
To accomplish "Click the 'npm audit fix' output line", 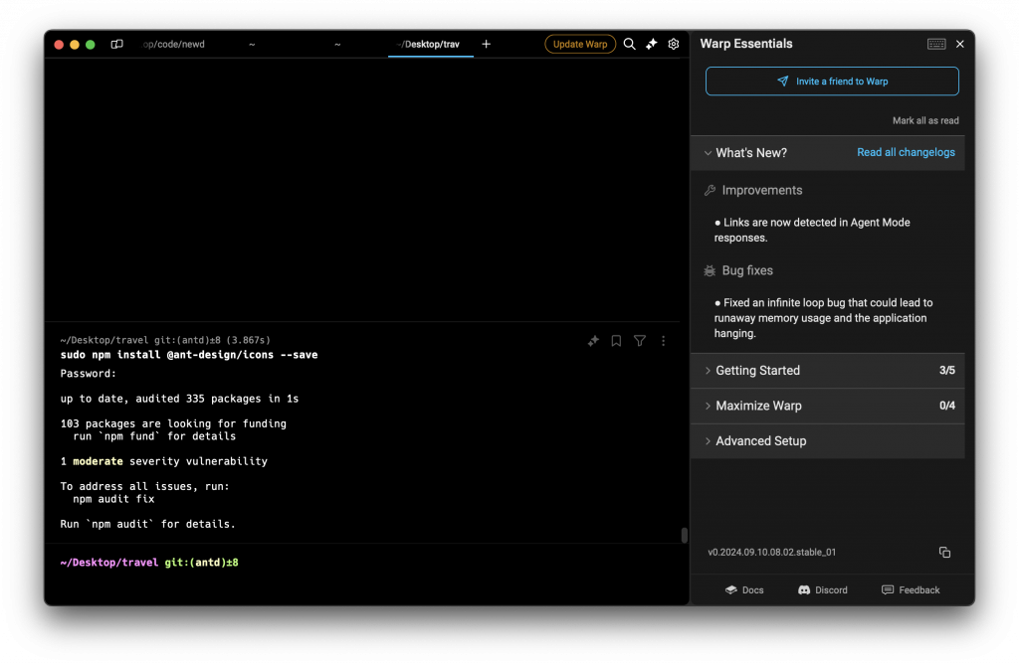I will pos(113,499).
